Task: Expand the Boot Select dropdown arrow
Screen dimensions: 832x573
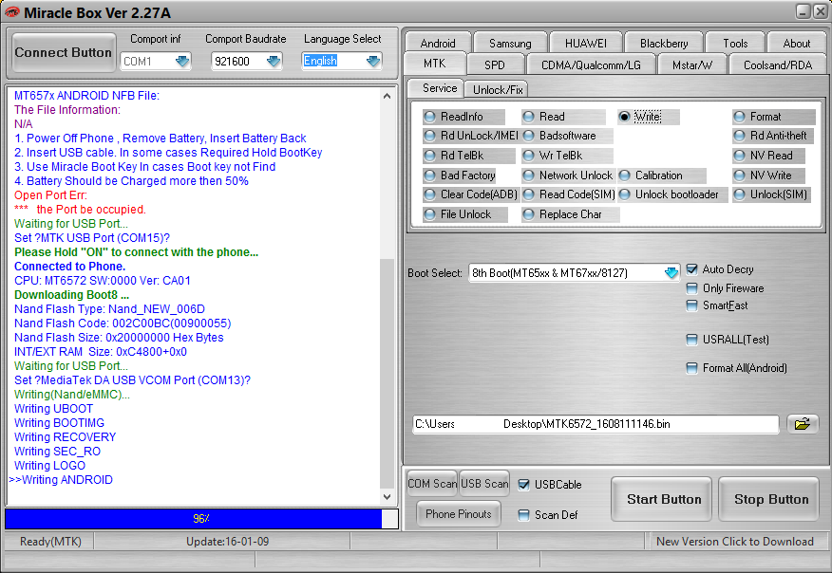Action: click(x=671, y=273)
